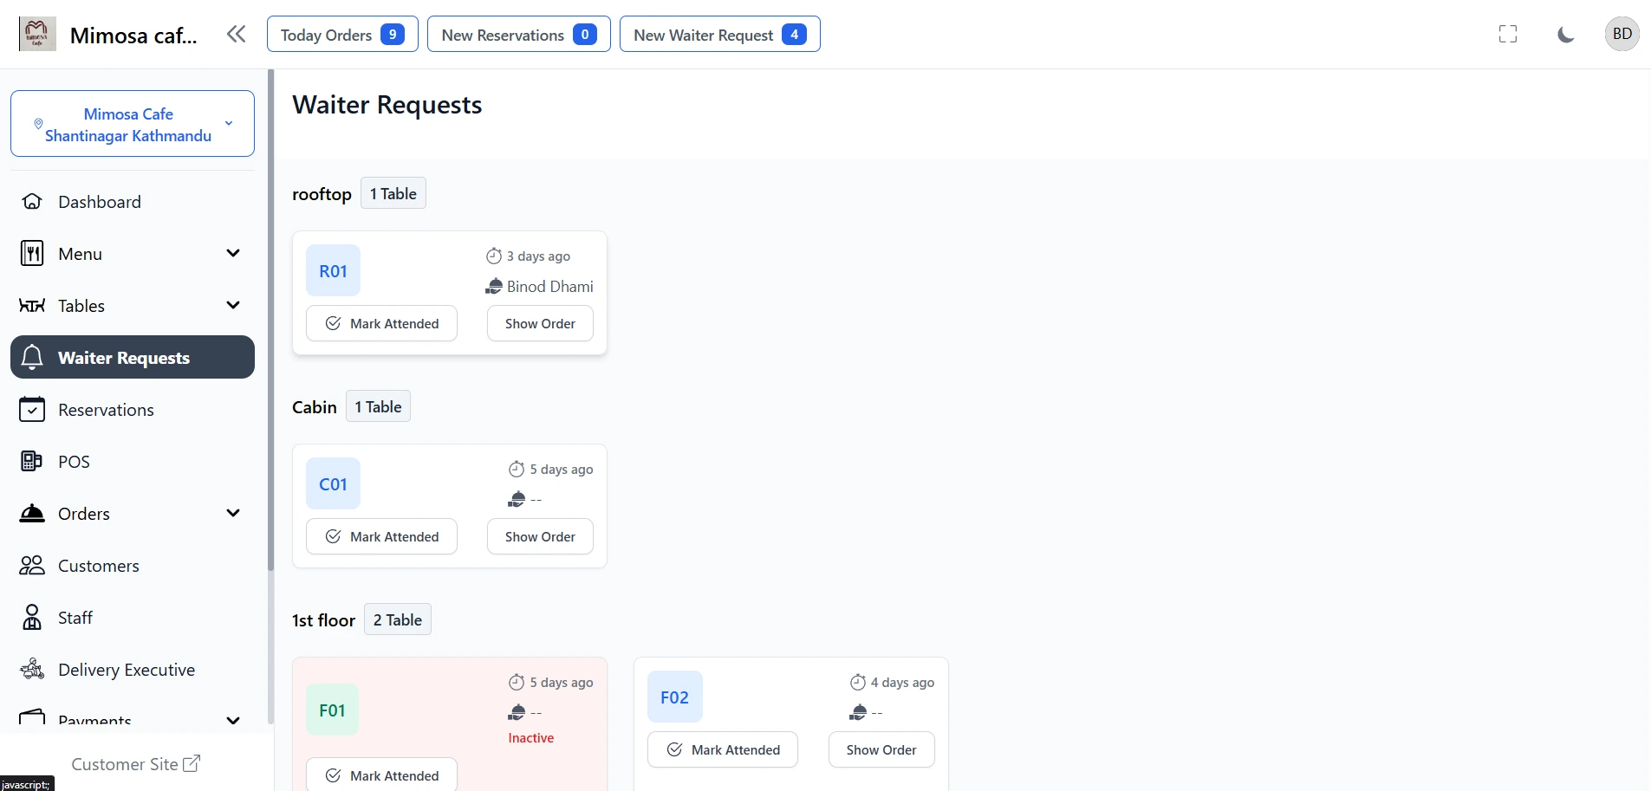
Task: Open Customers section
Action: click(x=98, y=566)
